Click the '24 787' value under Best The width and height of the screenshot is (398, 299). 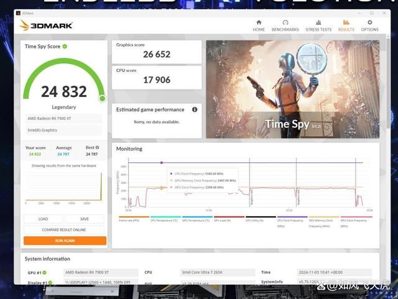pyautogui.click(x=91, y=154)
